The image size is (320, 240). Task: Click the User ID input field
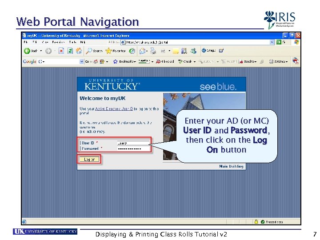(x=134, y=143)
